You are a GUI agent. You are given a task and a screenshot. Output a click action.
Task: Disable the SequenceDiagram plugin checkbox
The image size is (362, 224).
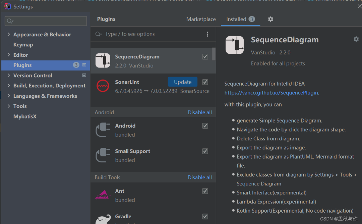[x=205, y=57]
